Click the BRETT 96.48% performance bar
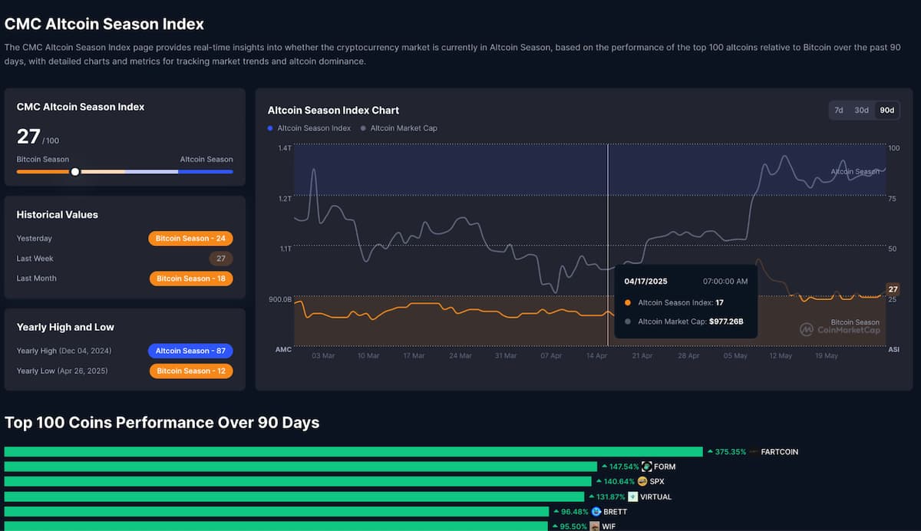 pyautogui.click(x=276, y=512)
